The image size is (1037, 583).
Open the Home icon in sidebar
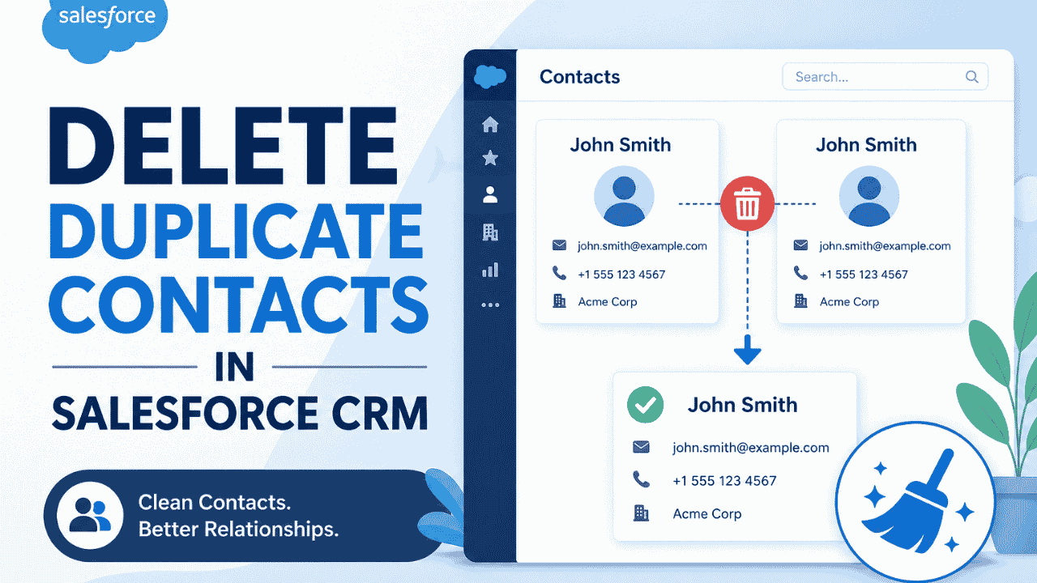pyautogui.click(x=490, y=125)
